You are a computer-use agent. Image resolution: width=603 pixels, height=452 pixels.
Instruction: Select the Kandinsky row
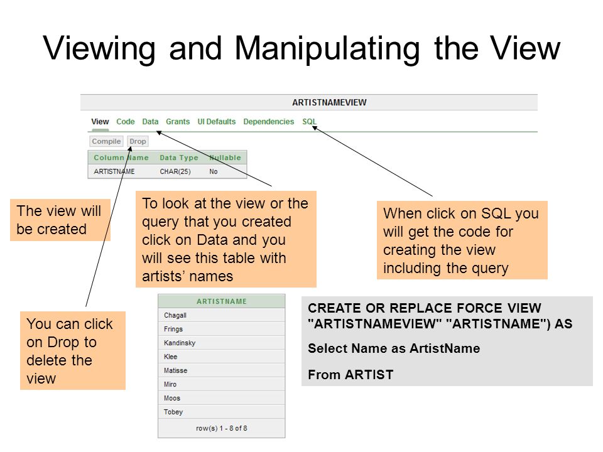[222, 343]
